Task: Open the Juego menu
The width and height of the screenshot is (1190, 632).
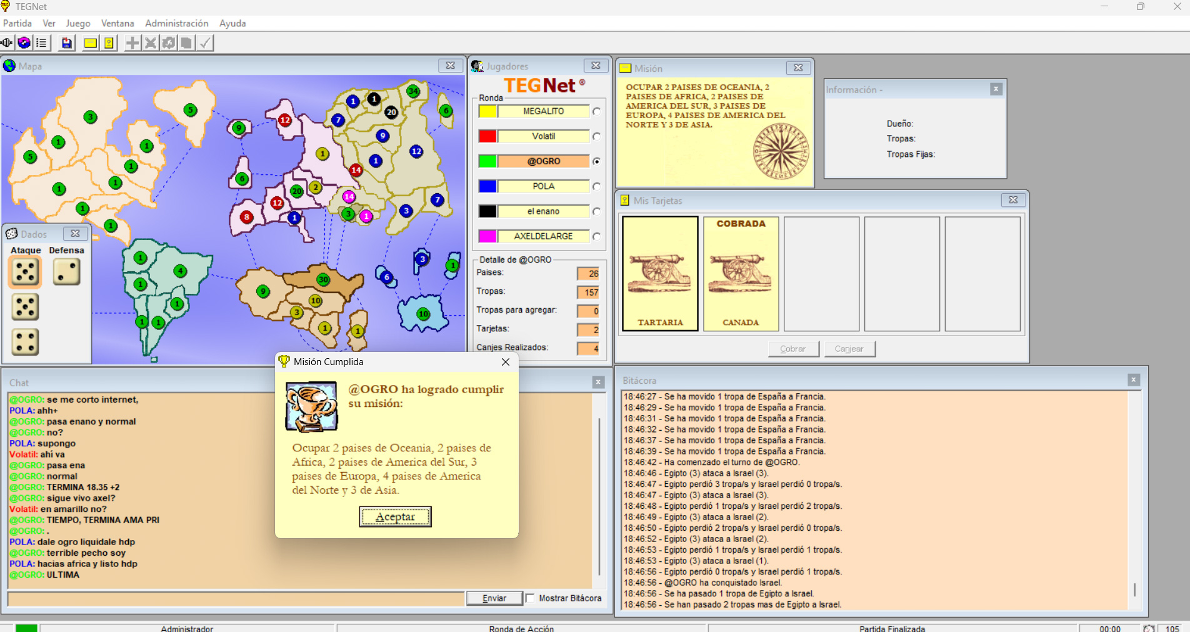Action: pos(78,23)
